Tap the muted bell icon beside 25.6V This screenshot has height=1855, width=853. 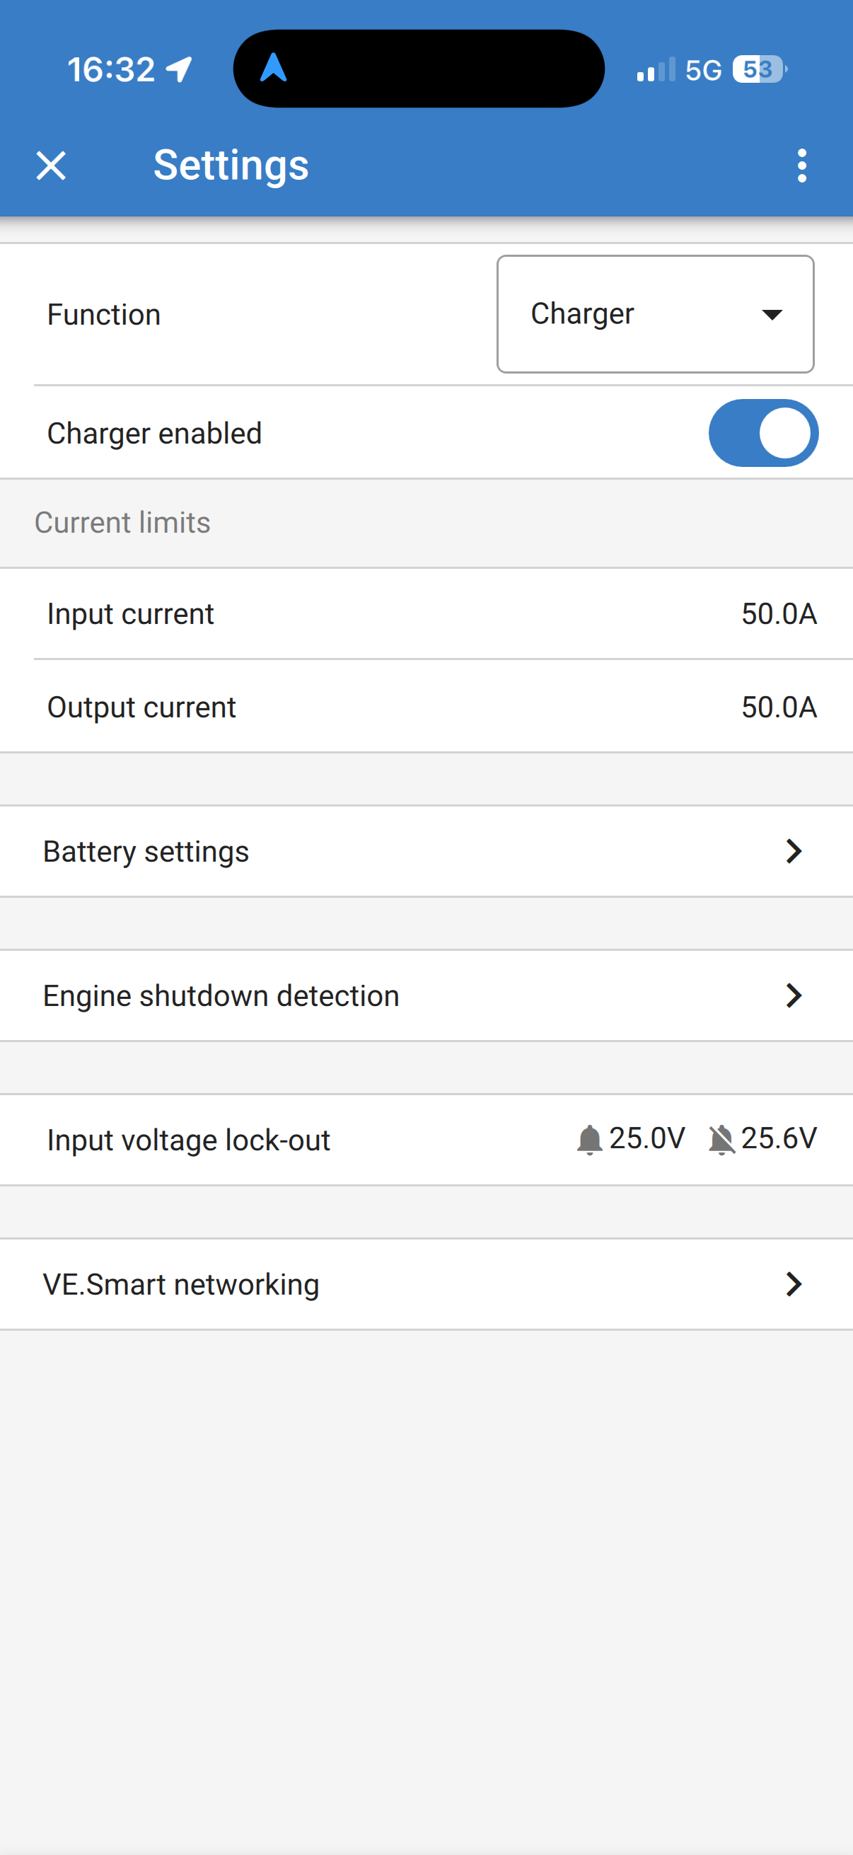pos(721,1139)
